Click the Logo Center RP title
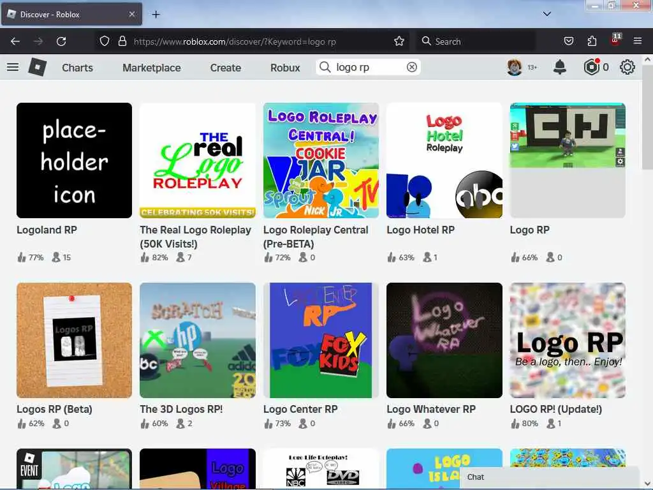The image size is (653, 490). pos(300,409)
